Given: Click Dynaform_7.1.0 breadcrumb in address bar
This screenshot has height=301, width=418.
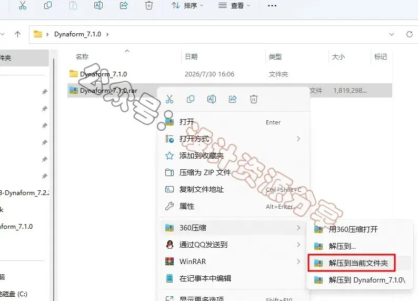Looking at the screenshot, I should (77, 34).
